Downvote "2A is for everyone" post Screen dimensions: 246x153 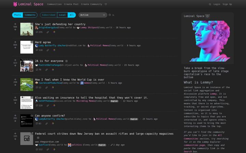(x=15, y=65)
